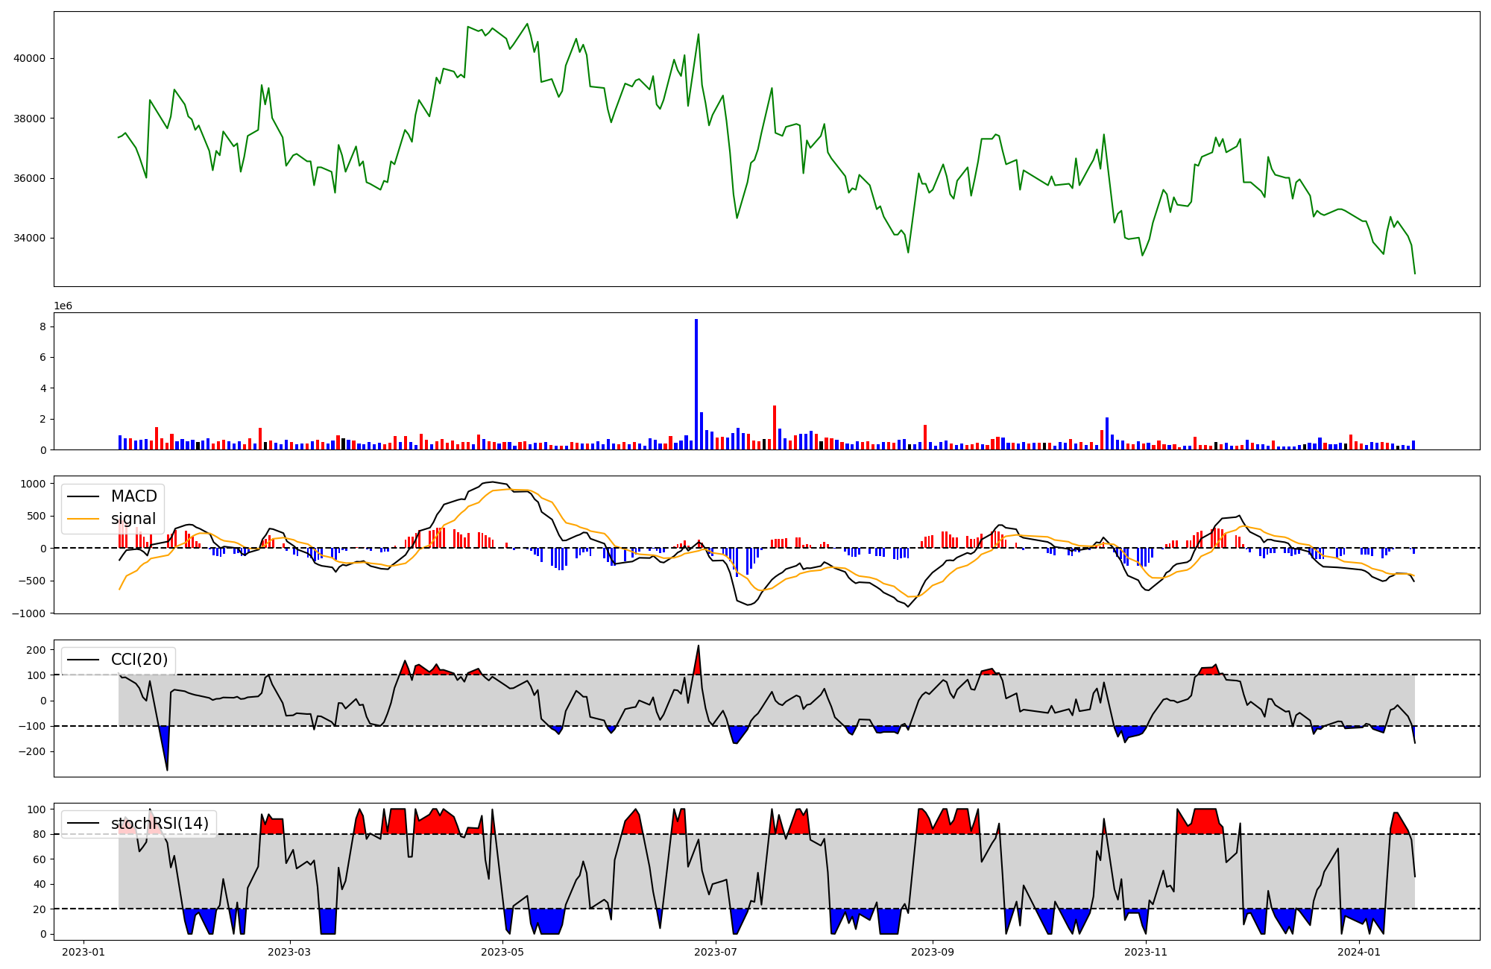
Task: Select the stochRSI(14) legend entry
Action: click(x=160, y=824)
